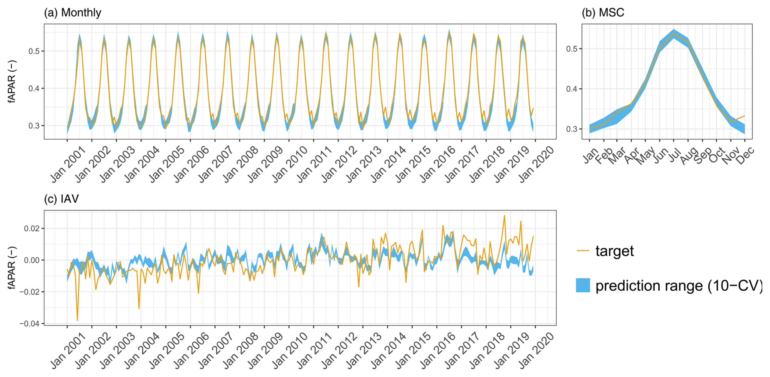Select the 'prediction range (10-CV)' legend text
This screenshot has height=377, width=770.
(x=678, y=285)
